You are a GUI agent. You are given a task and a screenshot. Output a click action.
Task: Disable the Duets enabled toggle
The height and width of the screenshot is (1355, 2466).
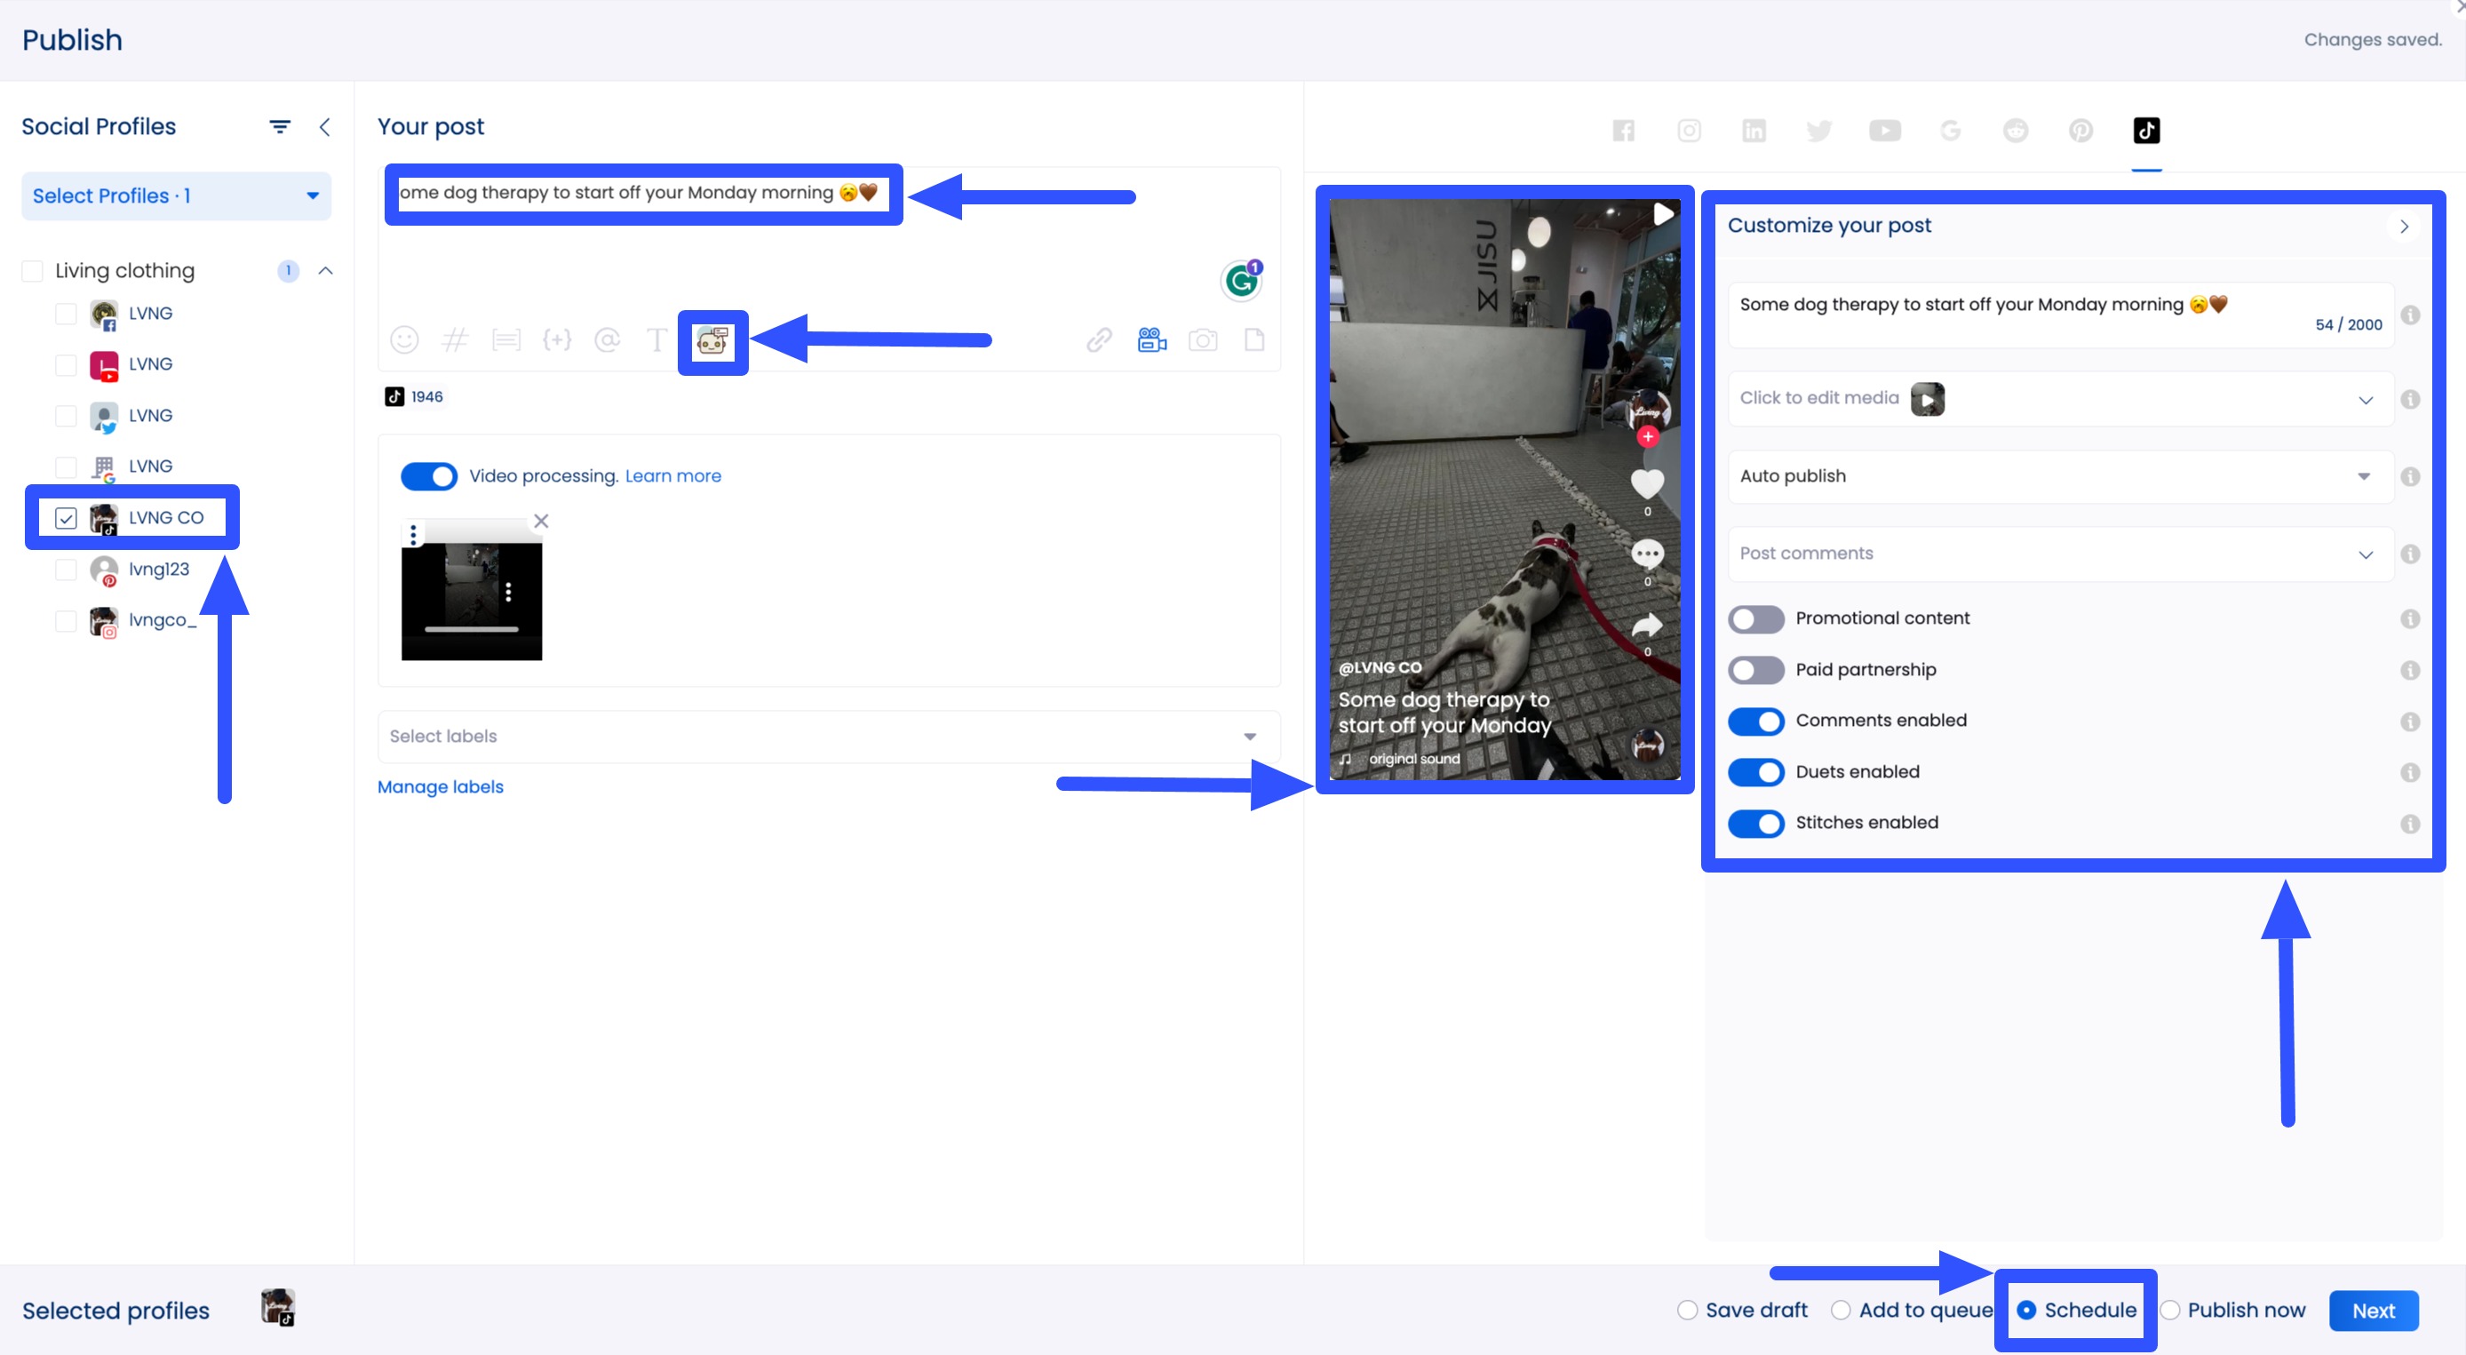[1755, 772]
